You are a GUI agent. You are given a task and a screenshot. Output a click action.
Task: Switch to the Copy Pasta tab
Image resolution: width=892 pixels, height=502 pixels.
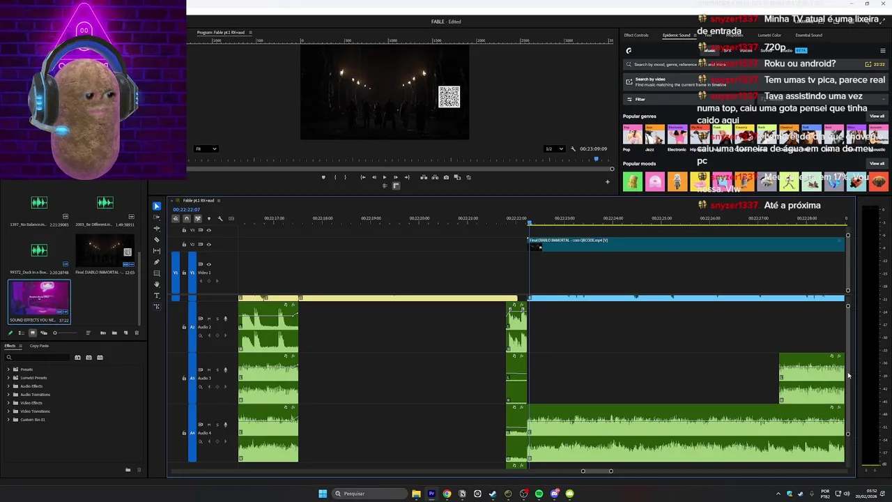(x=39, y=346)
